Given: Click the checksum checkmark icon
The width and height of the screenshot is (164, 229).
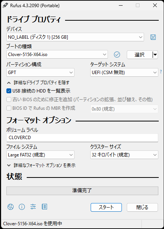Looking at the screenshot, I should (x=117, y=55).
